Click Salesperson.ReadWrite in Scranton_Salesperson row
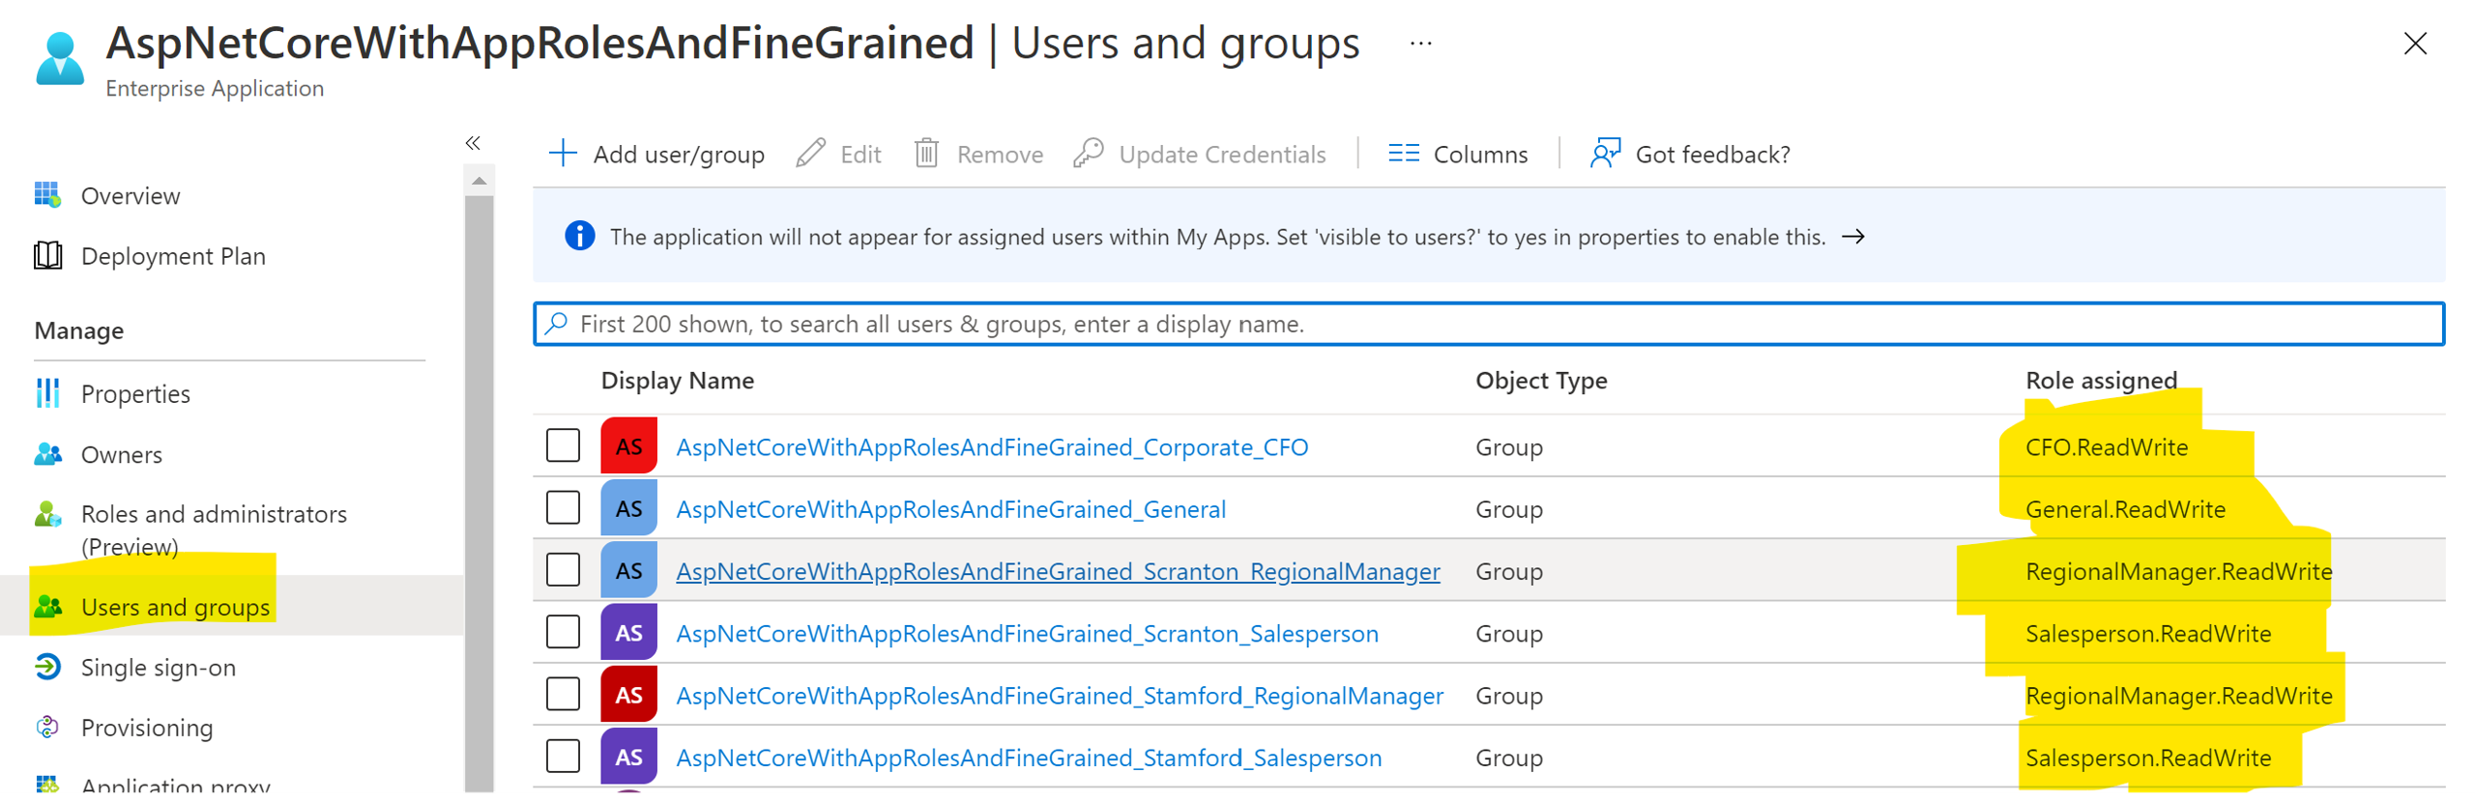The image size is (2475, 802). coord(2147,634)
